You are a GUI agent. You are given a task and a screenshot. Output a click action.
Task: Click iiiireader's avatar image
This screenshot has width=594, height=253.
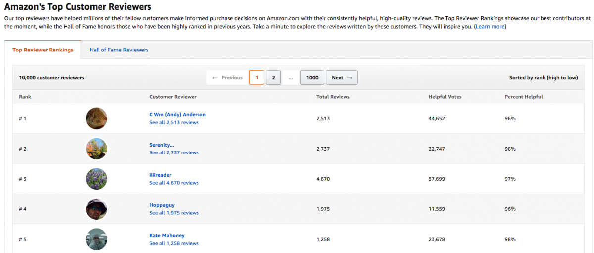coord(97,179)
